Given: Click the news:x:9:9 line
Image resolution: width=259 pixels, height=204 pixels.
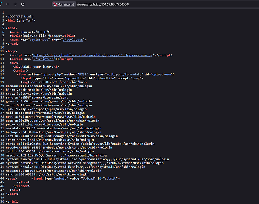Looking at the screenshot, I should [x=51, y=117].
